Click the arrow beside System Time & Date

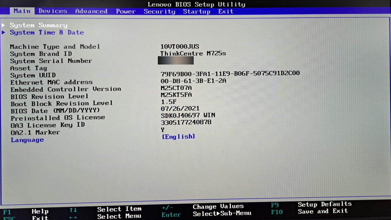coord(3,32)
